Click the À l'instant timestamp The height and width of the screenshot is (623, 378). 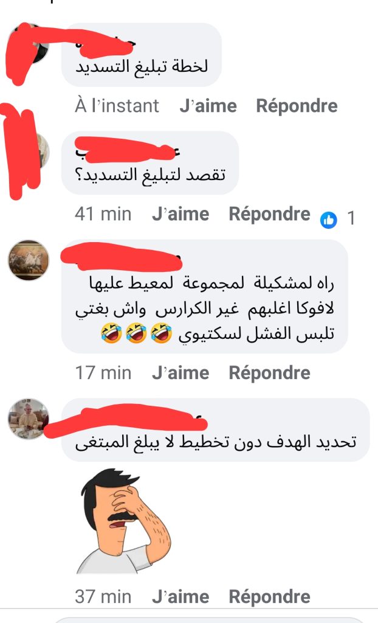[117, 106]
